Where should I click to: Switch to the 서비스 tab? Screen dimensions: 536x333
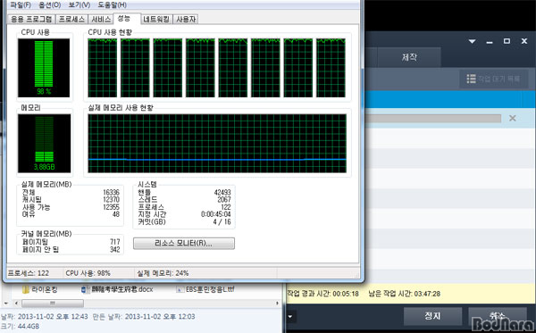[x=101, y=19]
